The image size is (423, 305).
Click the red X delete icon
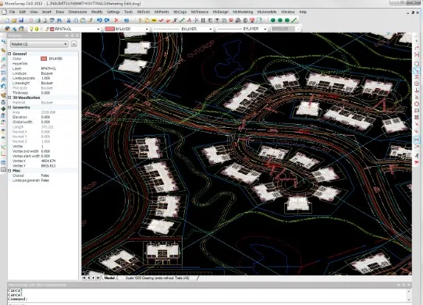click(116, 20)
